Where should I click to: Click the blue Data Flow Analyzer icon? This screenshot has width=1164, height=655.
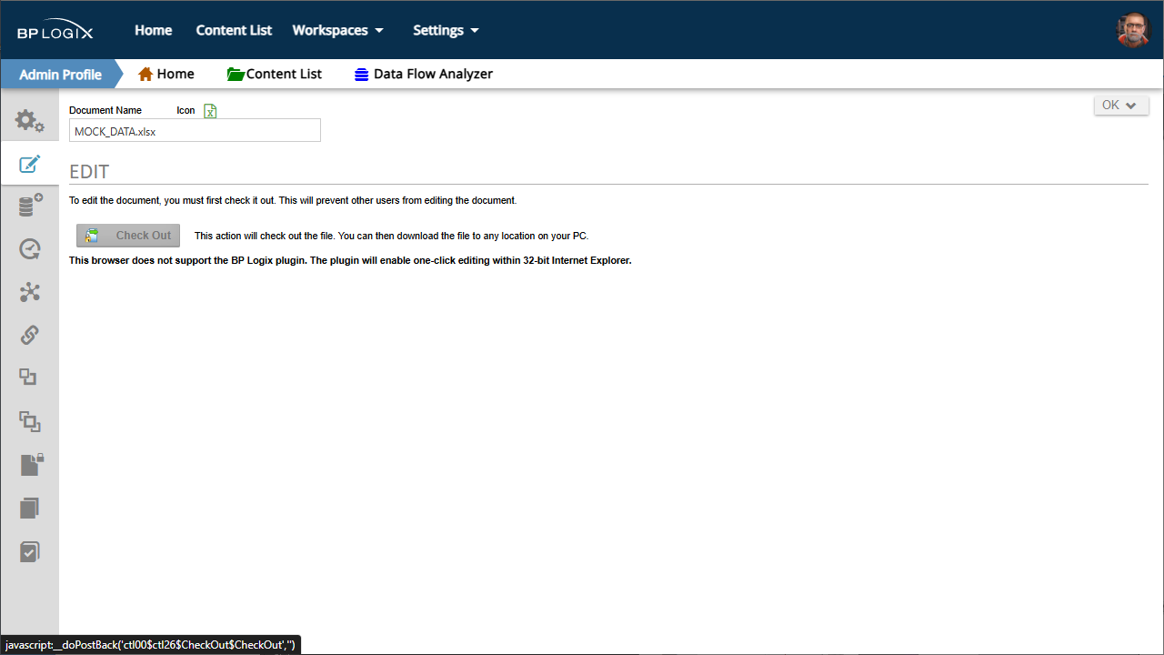coord(362,75)
